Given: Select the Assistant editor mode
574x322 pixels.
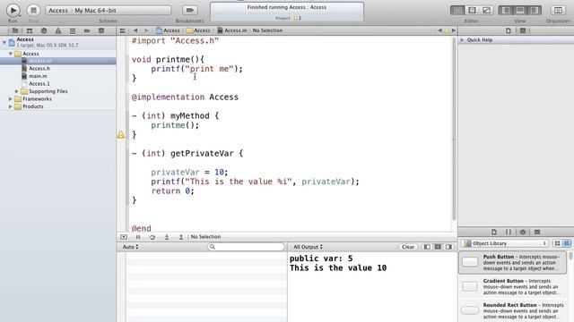Looking at the screenshot, I should 472,10.
